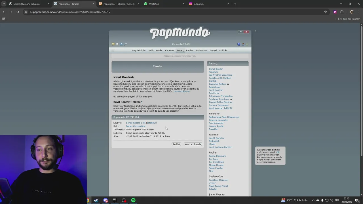Open the Chrome profile avatar icon
Image resolution: width=363 pixels, height=204 pixels.
pyautogui.click(x=352, y=12)
